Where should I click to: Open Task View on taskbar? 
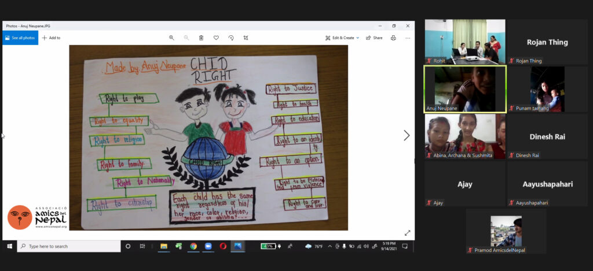point(142,246)
